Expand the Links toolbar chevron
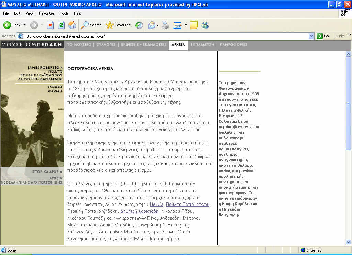 (x=349, y=35)
